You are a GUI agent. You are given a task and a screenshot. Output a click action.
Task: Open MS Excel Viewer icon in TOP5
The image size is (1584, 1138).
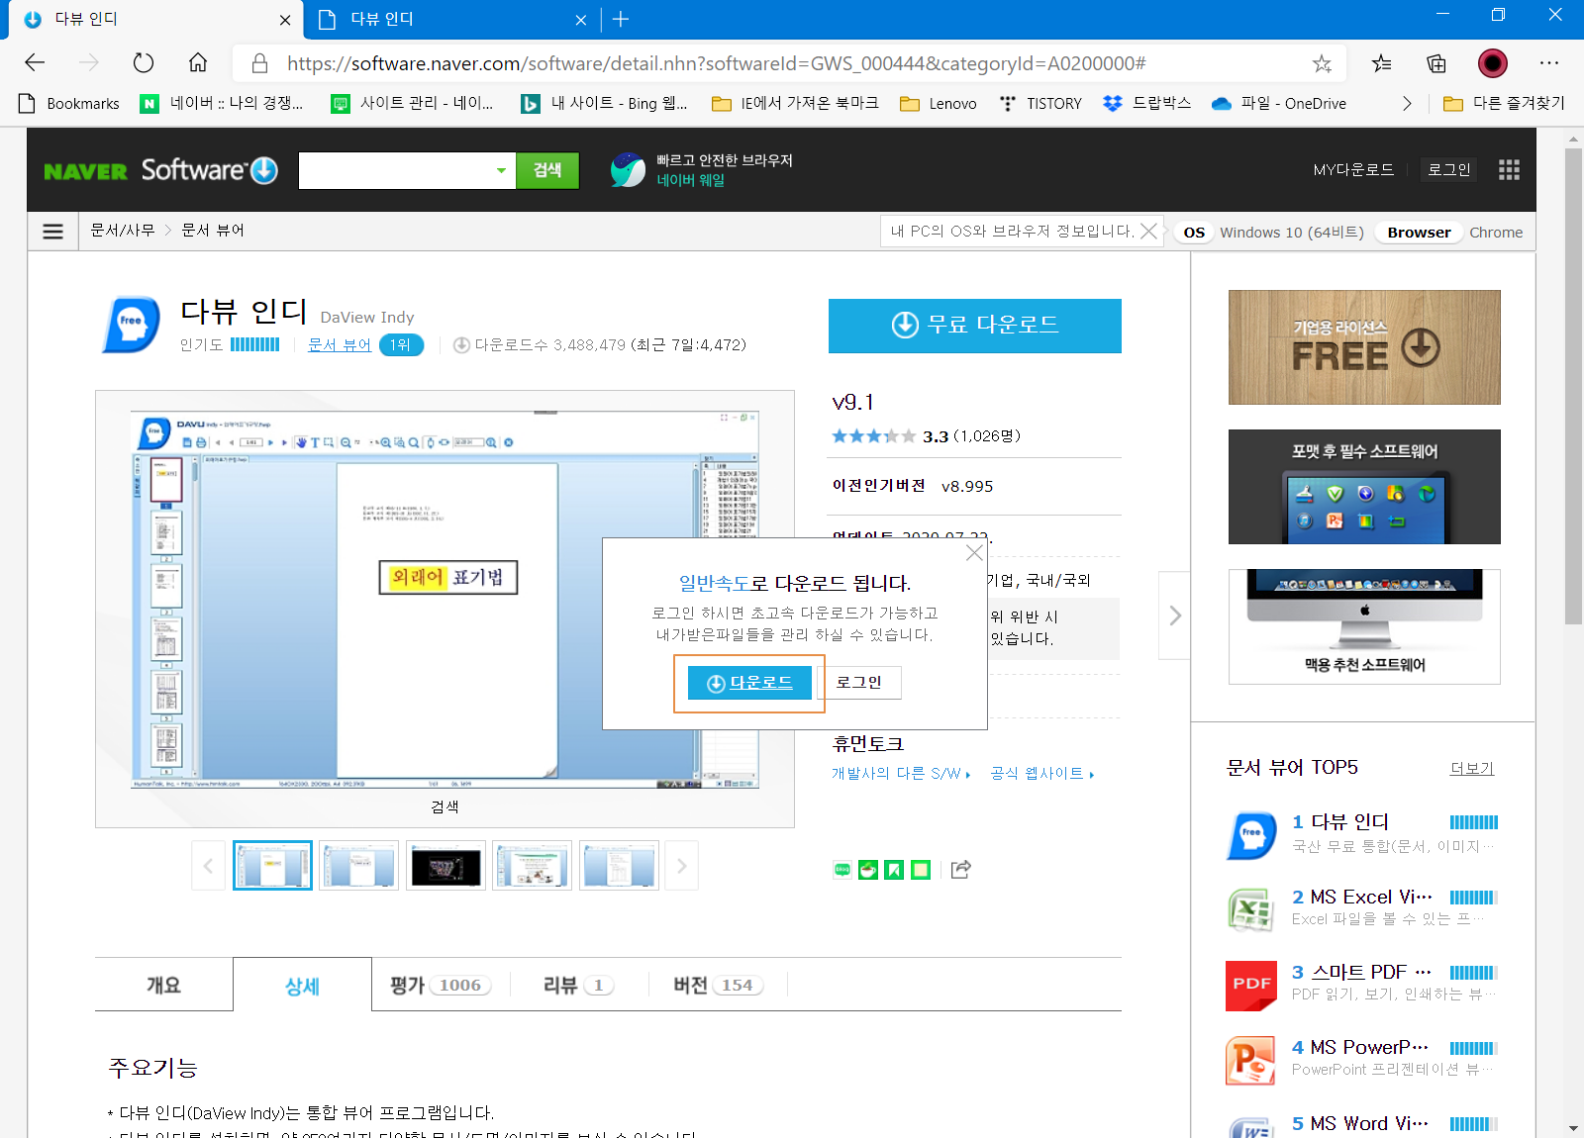[1251, 909]
